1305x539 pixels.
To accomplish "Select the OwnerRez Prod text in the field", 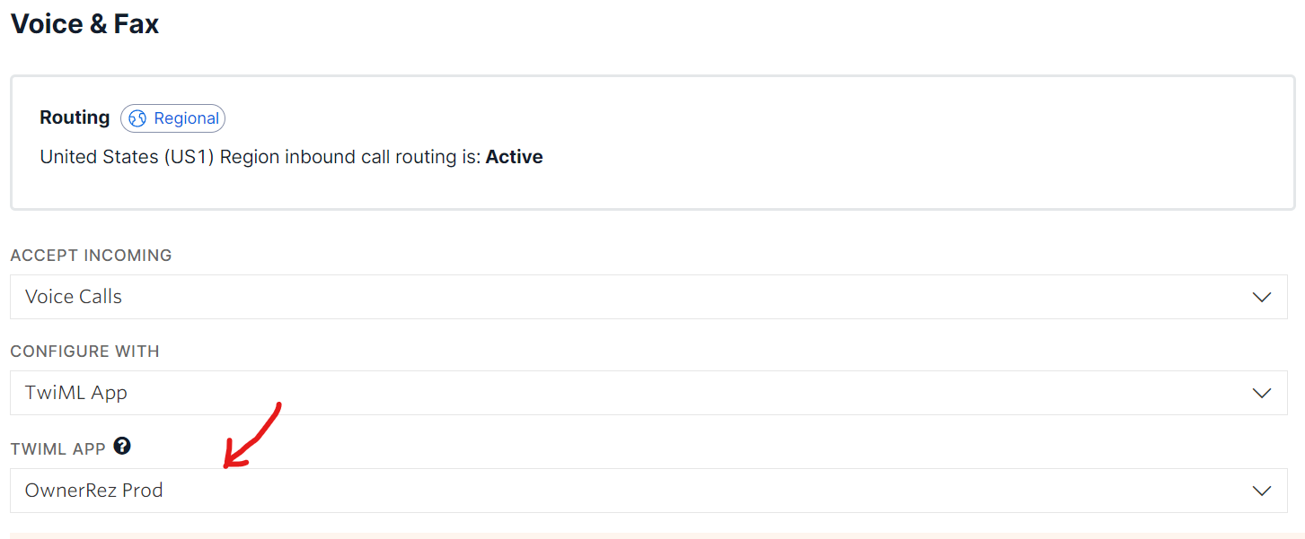I will pyautogui.click(x=94, y=491).
